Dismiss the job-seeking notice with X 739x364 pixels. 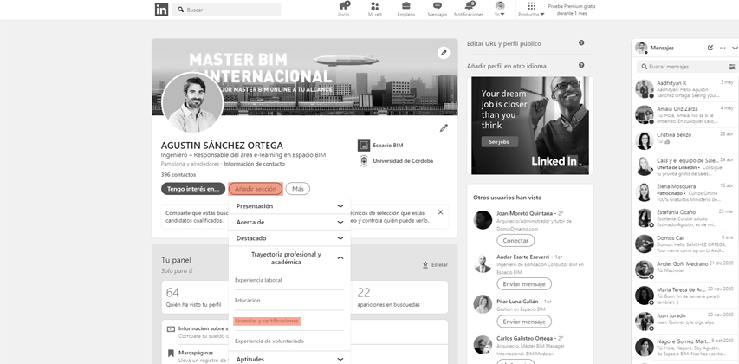[x=440, y=212]
